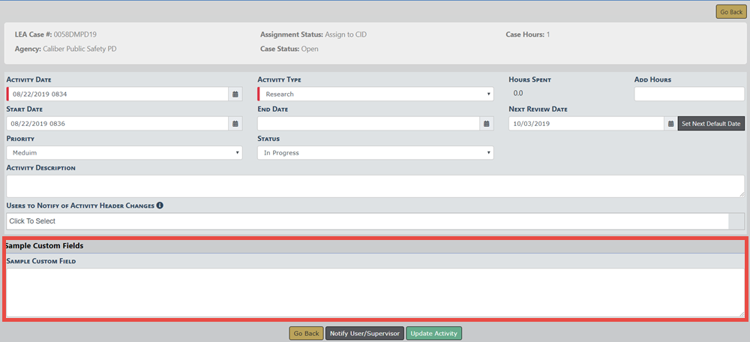Open the Next Review Date calendar picker

tap(670, 124)
